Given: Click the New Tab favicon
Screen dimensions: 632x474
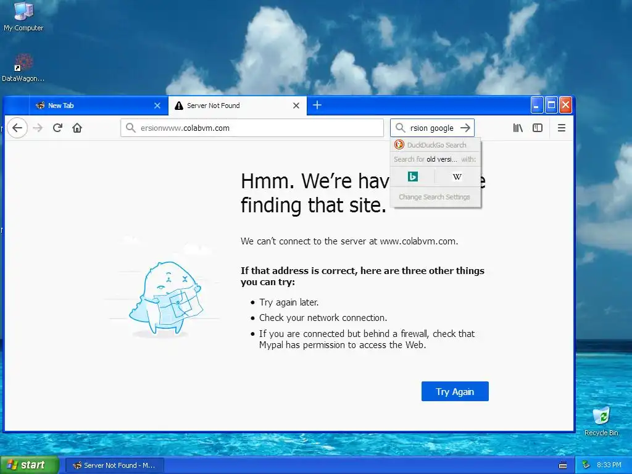Looking at the screenshot, I should tap(40, 106).
